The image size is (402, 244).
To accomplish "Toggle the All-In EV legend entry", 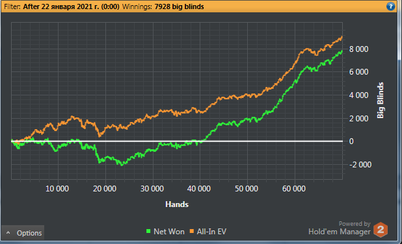I will (x=208, y=232).
